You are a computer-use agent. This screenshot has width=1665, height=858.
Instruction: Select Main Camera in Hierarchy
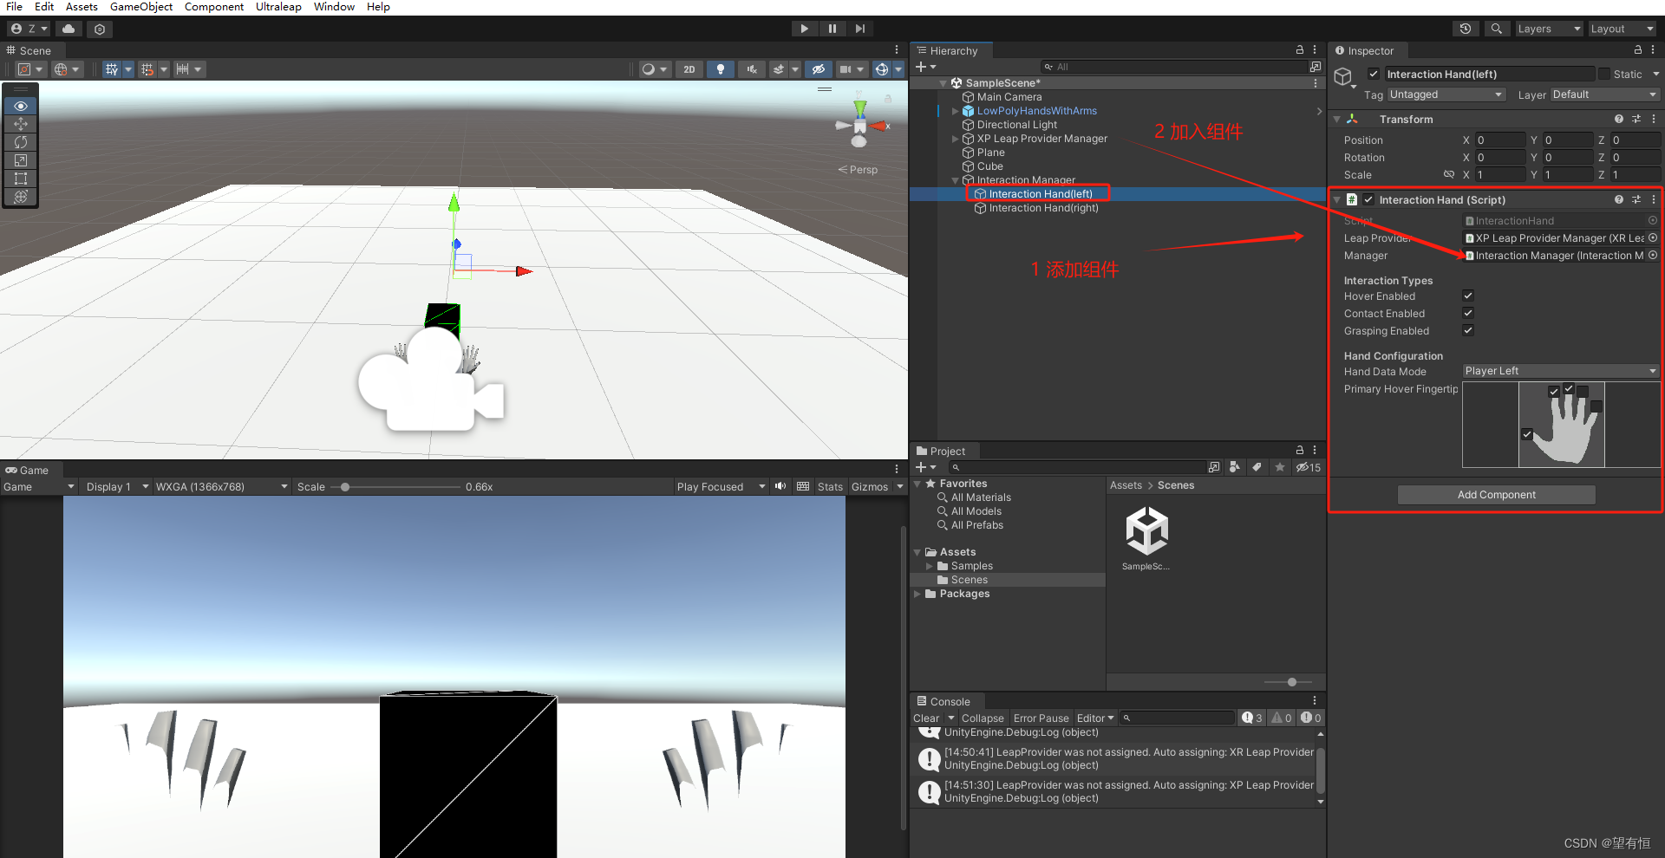[1009, 97]
